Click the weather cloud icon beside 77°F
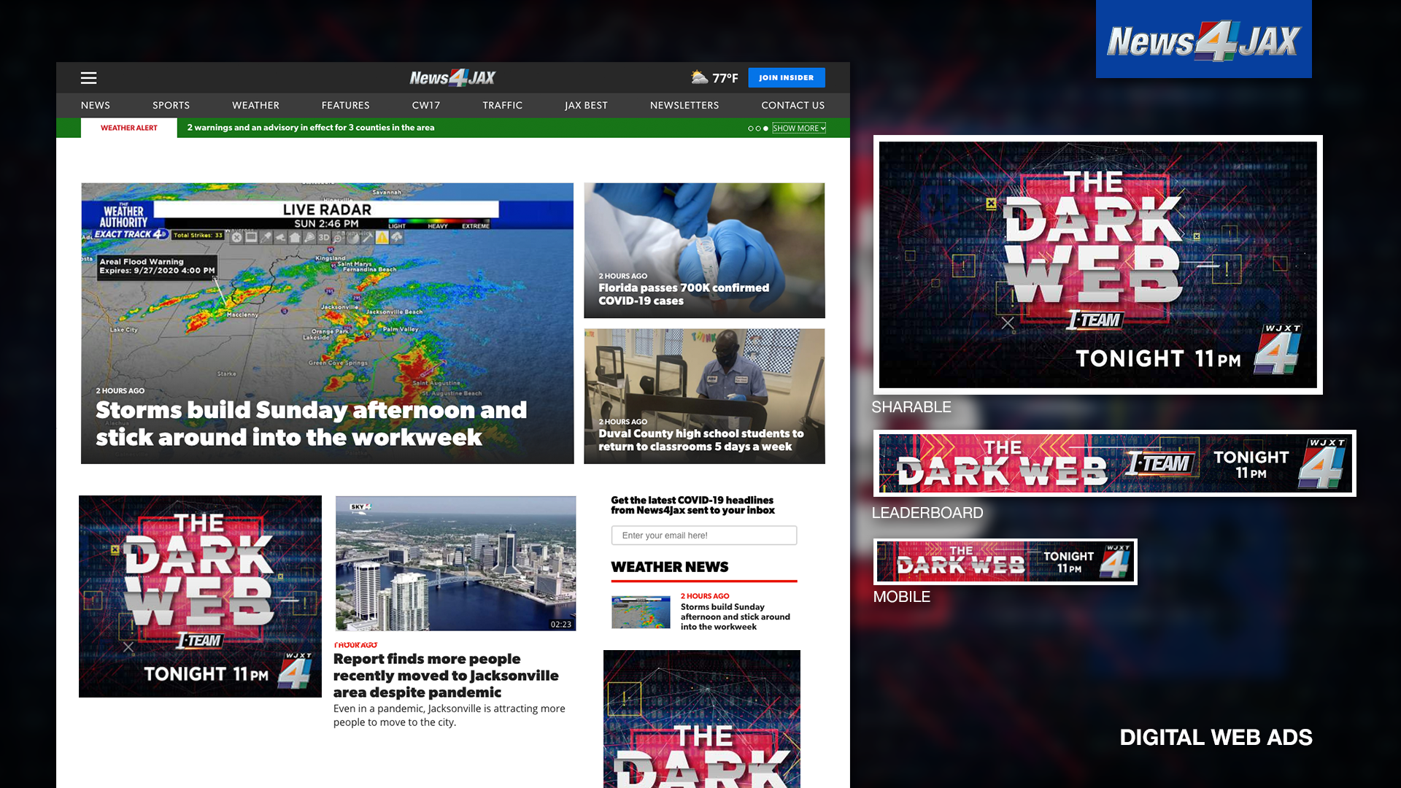This screenshot has height=788, width=1401. coord(700,77)
